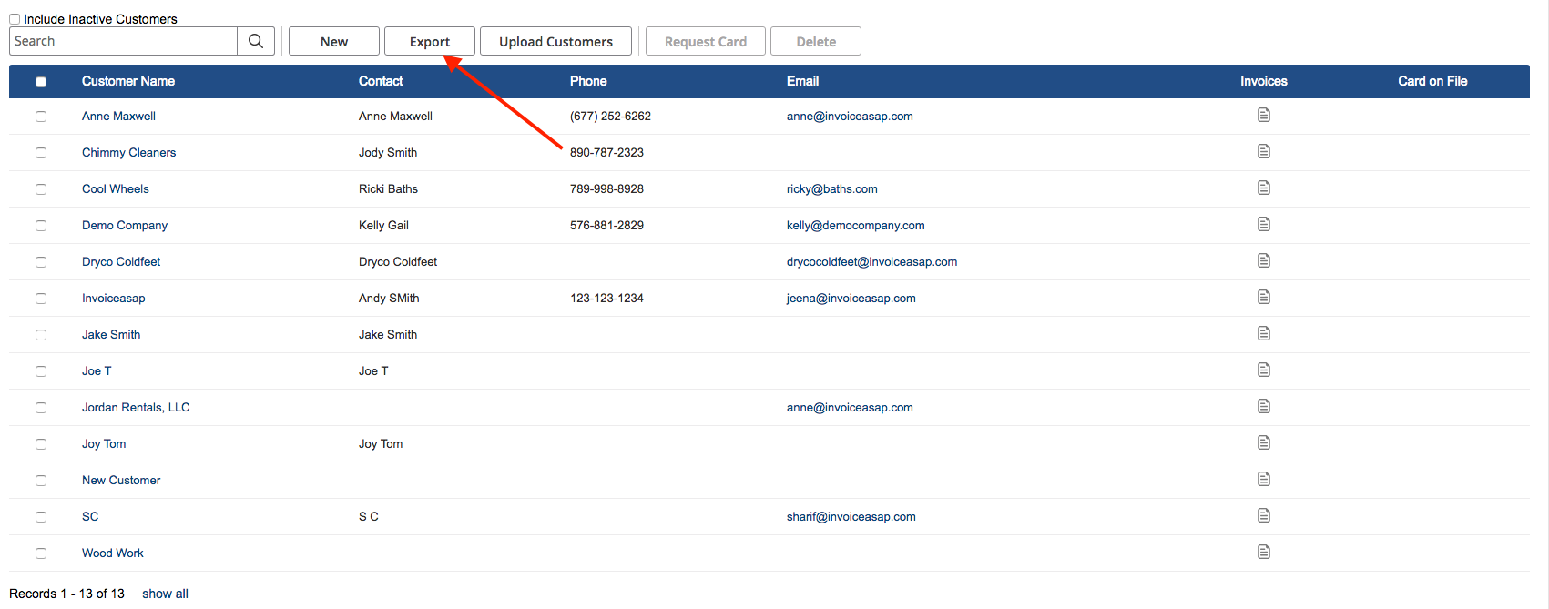The image size is (1549, 609).
Task: Open Anne Maxwell customer link
Action: pos(118,117)
